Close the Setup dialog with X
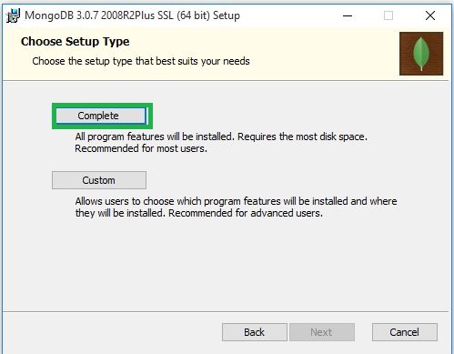This screenshot has height=354, width=454. 430,15
